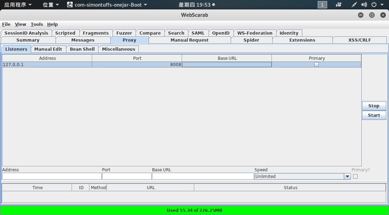Screen dimensions: 389x215
Task: Click the Status column header
Action: pyautogui.click(x=290, y=187)
